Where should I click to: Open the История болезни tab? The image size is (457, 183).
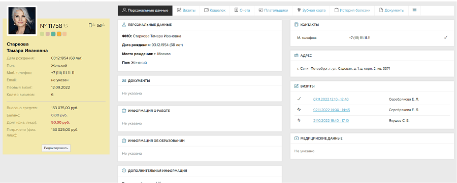pos(352,10)
